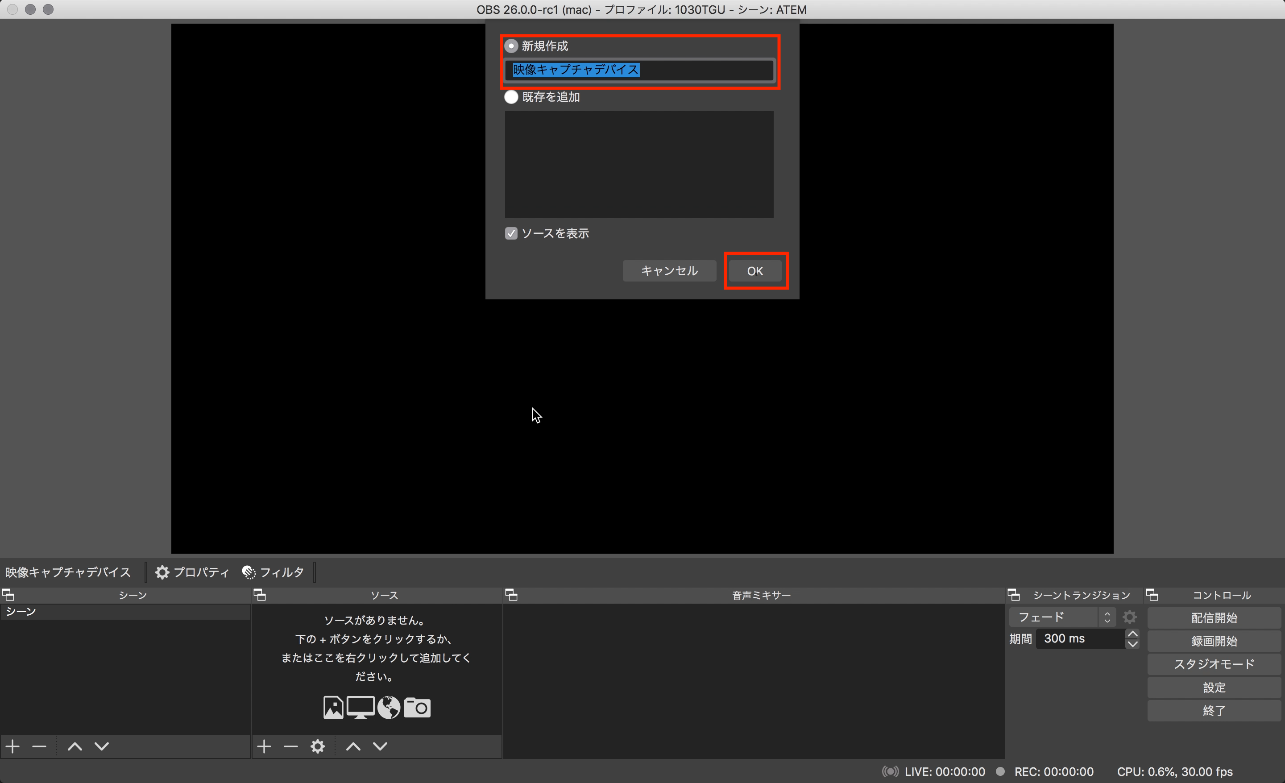1285x783 pixels.
Task: Open transition settings gear icon
Action: pos(1130,617)
